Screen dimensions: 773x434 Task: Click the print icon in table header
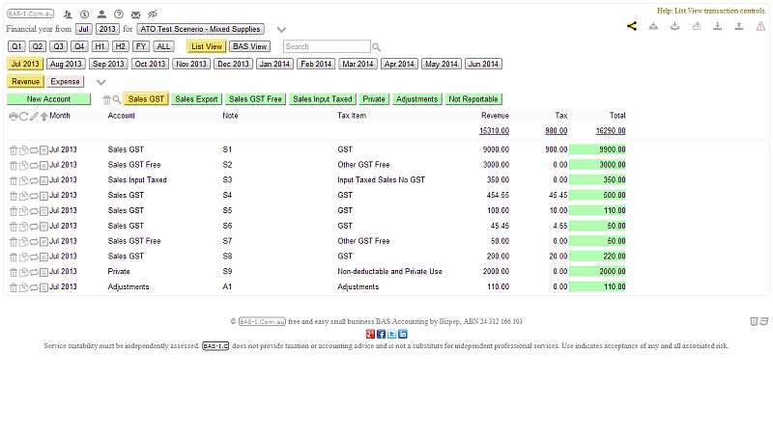[x=13, y=116]
